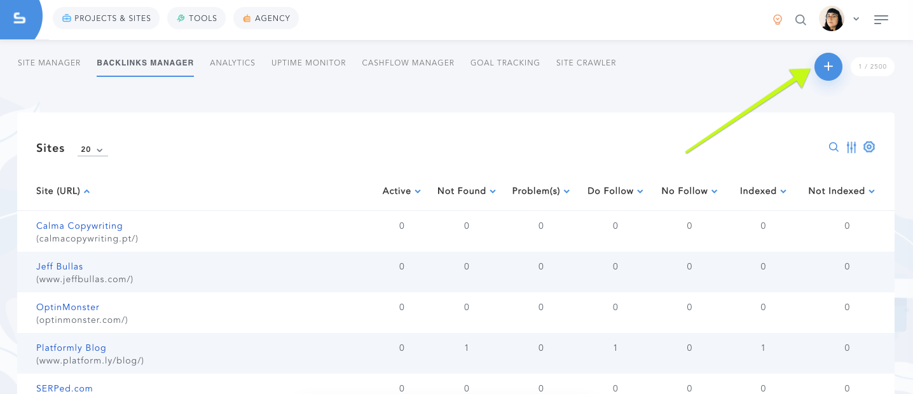Sort by No Follow column

[689, 191]
